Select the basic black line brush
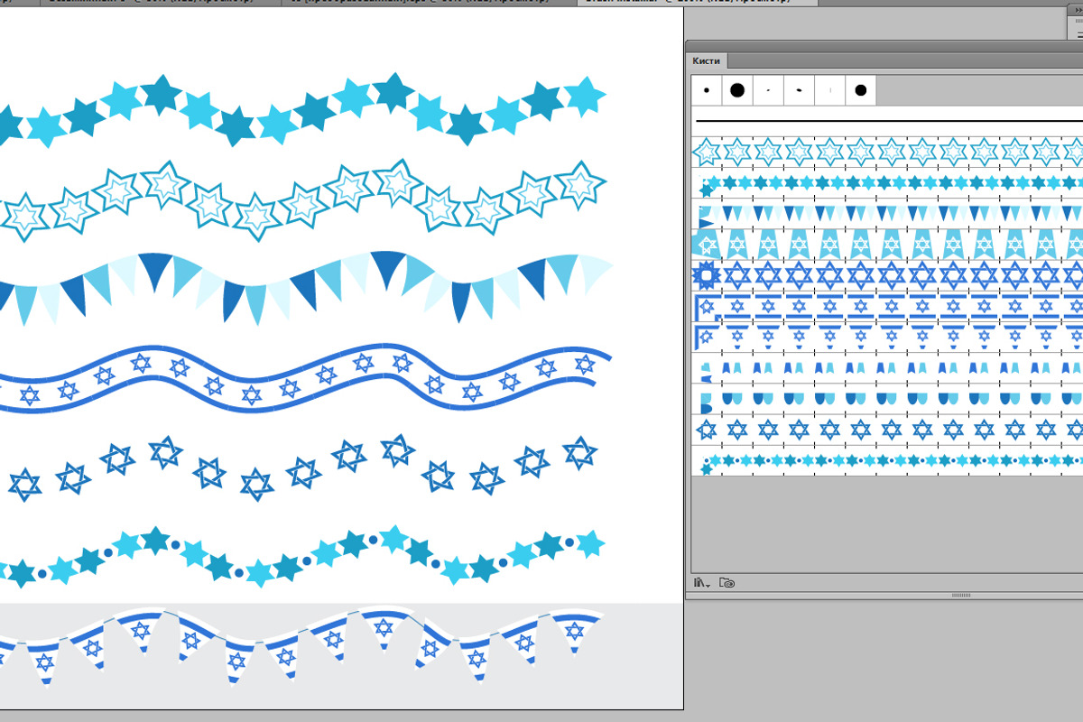The width and height of the screenshot is (1083, 722). [x=887, y=120]
